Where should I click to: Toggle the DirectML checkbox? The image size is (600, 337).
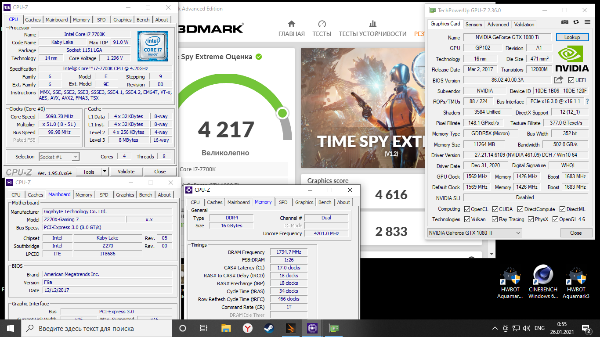(x=562, y=209)
